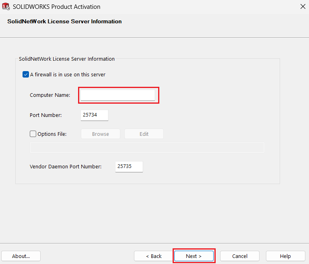The width and height of the screenshot is (309, 264).
Task: Click the Edit button next to Browse
Action: point(144,134)
